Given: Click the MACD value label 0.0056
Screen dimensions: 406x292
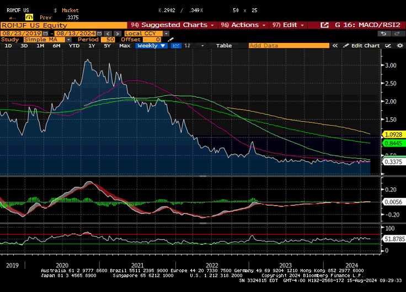Looking at the screenshot, I should 393,202.
